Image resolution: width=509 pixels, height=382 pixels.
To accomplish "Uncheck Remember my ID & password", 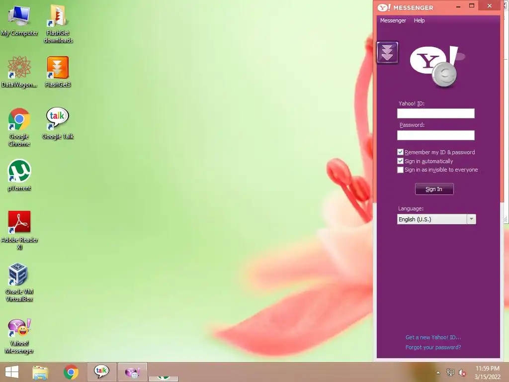I will pyautogui.click(x=400, y=152).
